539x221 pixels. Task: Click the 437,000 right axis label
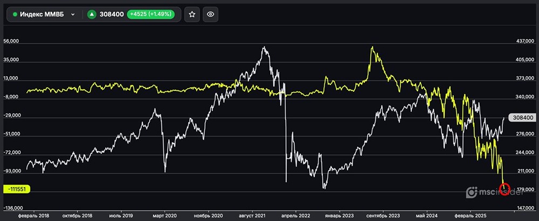[x=526, y=41]
